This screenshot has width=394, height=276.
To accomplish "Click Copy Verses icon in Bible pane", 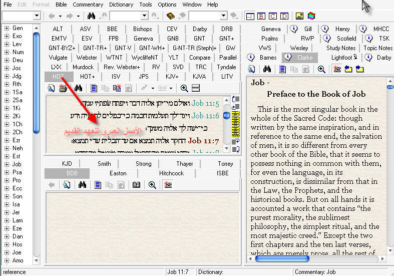I will [117, 88].
